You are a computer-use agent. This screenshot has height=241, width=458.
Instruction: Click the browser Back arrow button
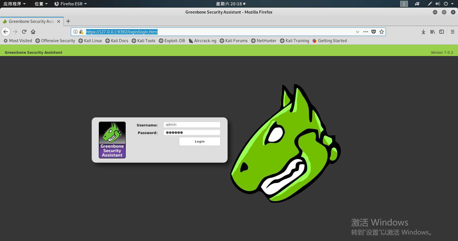coord(6,32)
